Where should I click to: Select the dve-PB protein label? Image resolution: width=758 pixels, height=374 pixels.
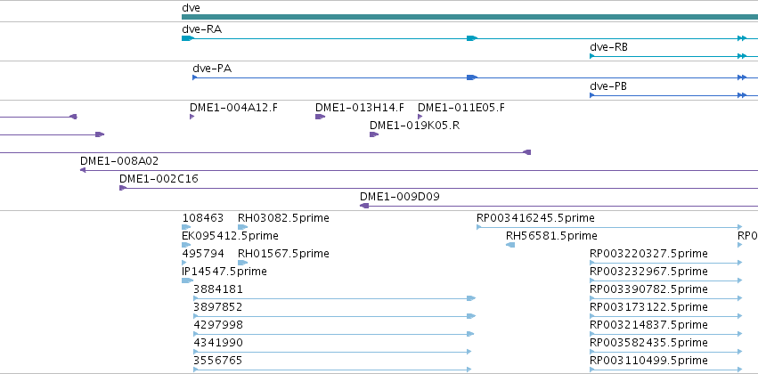tap(608, 86)
